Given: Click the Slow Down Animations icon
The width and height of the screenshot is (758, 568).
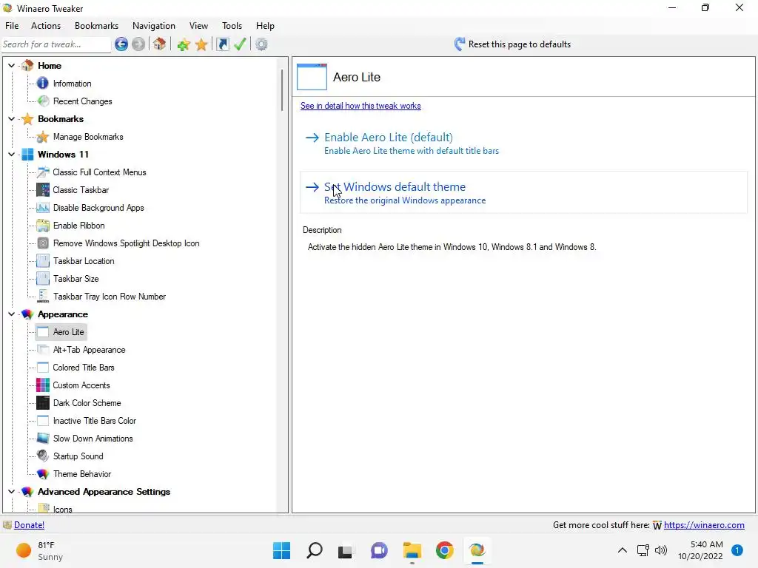Looking at the screenshot, I should point(42,438).
